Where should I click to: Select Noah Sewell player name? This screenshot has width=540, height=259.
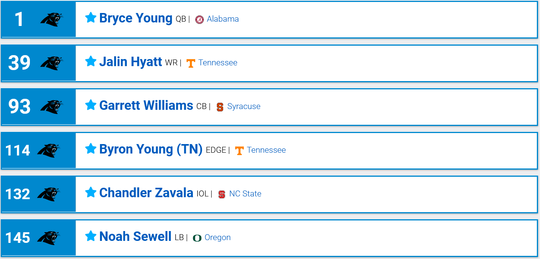click(x=135, y=237)
